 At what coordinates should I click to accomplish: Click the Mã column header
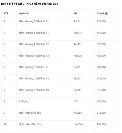pyautogui.click(x=75, y=14)
